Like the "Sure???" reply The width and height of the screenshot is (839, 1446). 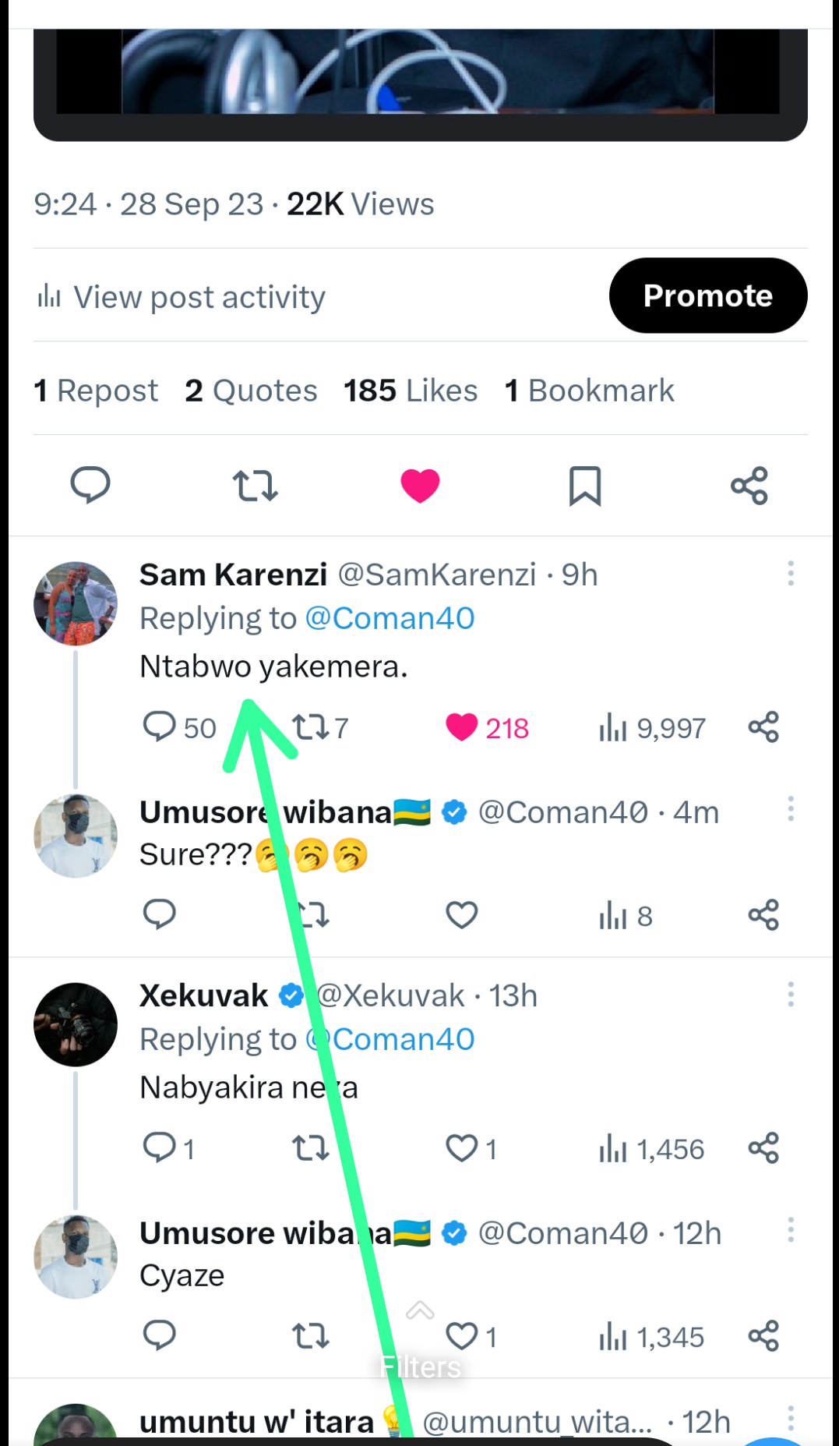pos(462,914)
